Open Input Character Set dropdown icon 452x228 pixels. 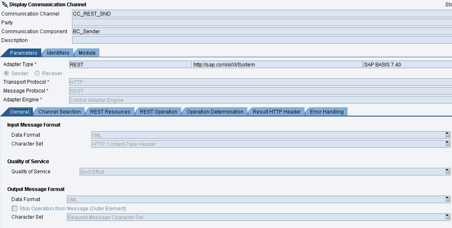coord(447,143)
